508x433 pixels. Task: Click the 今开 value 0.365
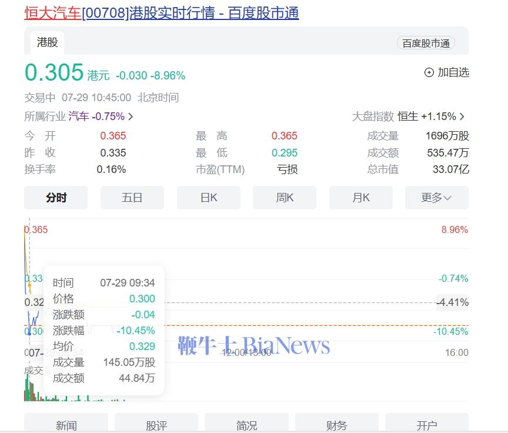pos(113,136)
